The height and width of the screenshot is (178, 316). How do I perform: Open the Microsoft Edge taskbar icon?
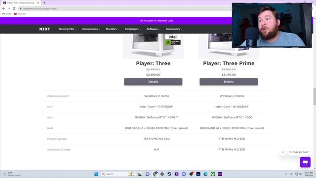tap(205, 174)
